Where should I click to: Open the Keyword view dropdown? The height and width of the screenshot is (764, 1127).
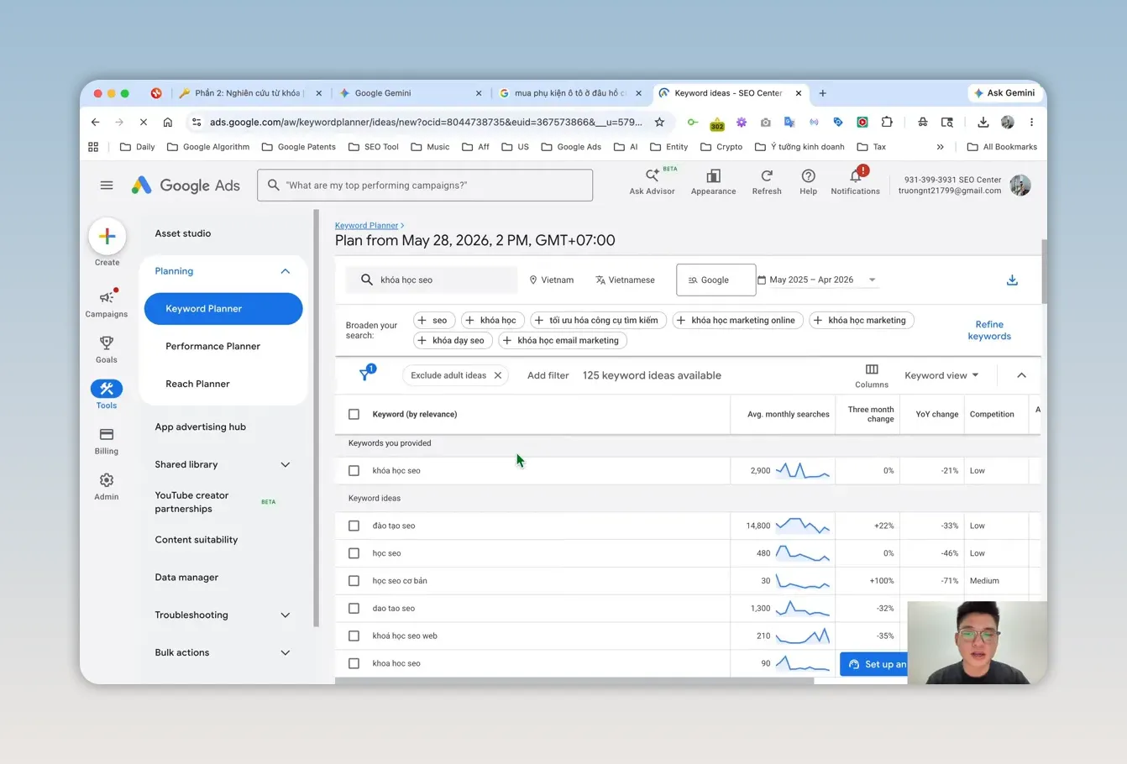pos(941,375)
